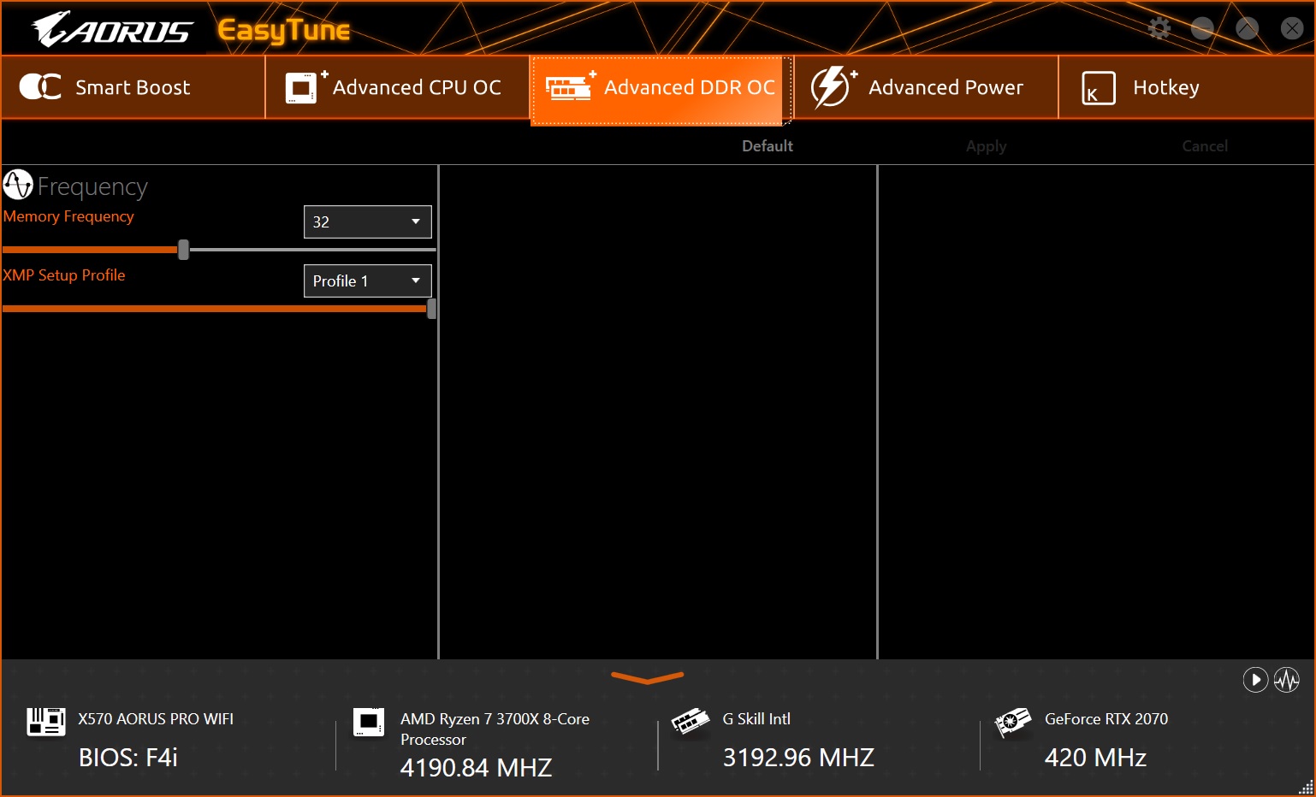
Task: Select the Advanced DDR OC tab
Action: pos(661,90)
